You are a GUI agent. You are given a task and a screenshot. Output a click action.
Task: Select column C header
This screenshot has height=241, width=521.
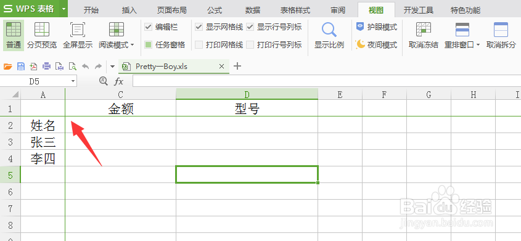pyautogui.click(x=121, y=94)
